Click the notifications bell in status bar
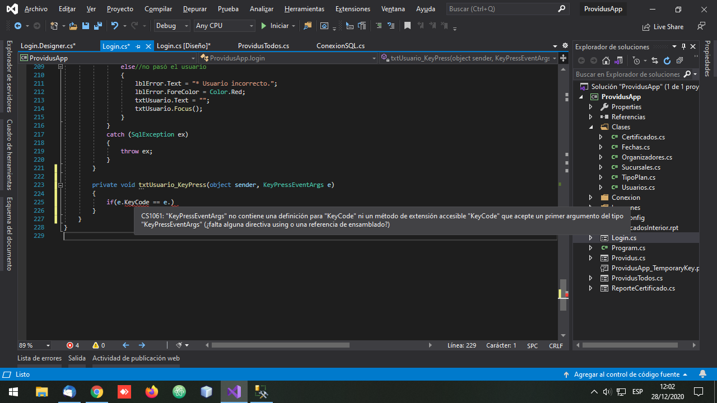This screenshot has width=717, height=403. coord(702,374)
